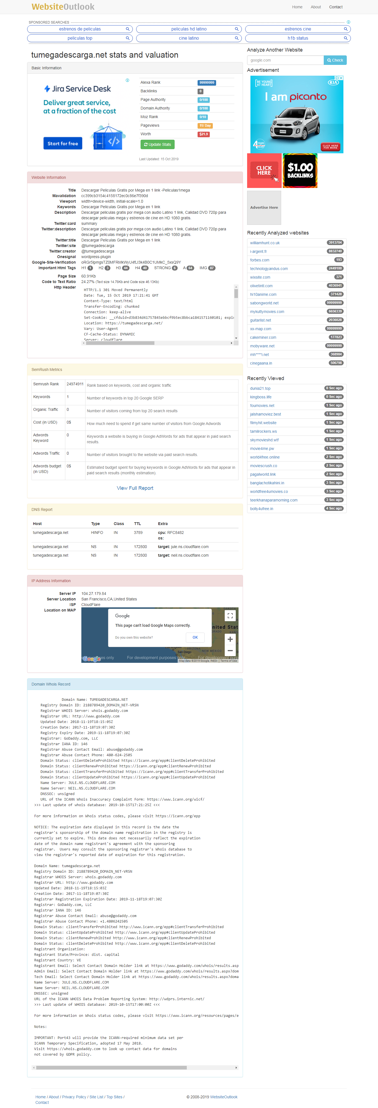Image resolution: width=378 pixels, height=1108 pixels.
Task: Click search icon for 'estrenos cine'
Action: pyautogui.click(x=345, y=29)
